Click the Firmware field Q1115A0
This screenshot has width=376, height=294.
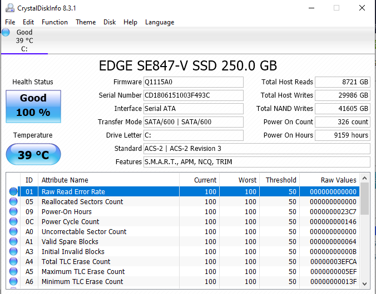(x=193, y=82)
